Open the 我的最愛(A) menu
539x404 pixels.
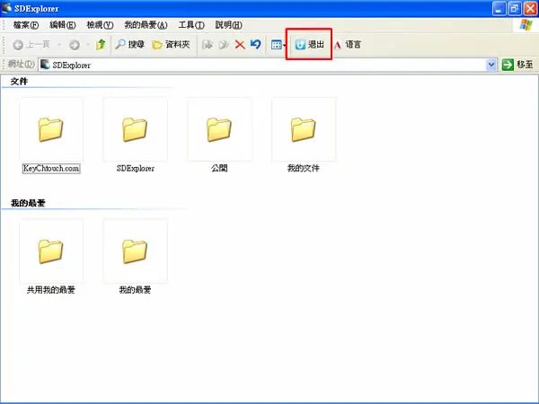coord(146,25)
